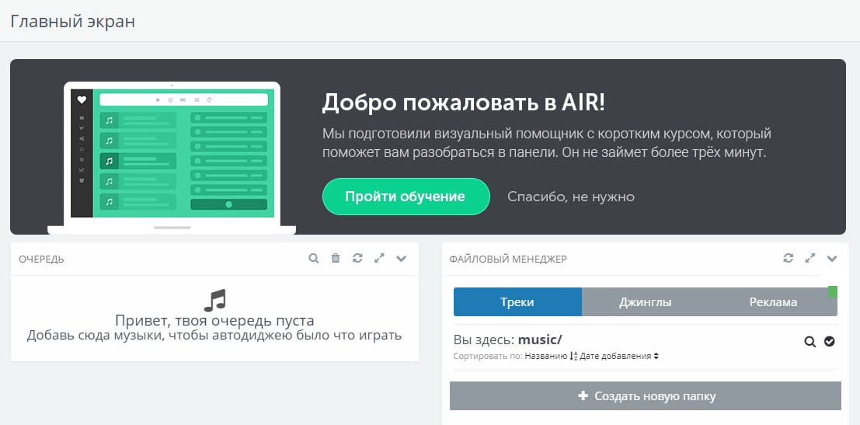Click the Главный экран page title
Screen dimensions: 860x425
point(72,22)
